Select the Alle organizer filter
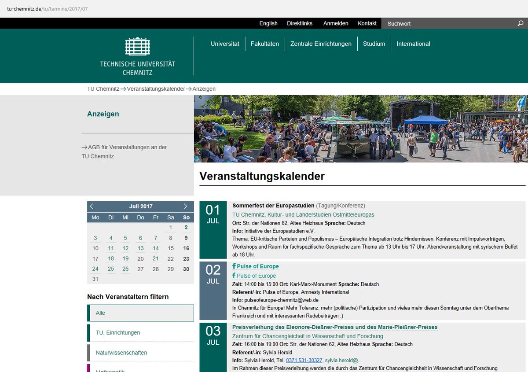This screenshot has height=372, width=528. point(140,313)
